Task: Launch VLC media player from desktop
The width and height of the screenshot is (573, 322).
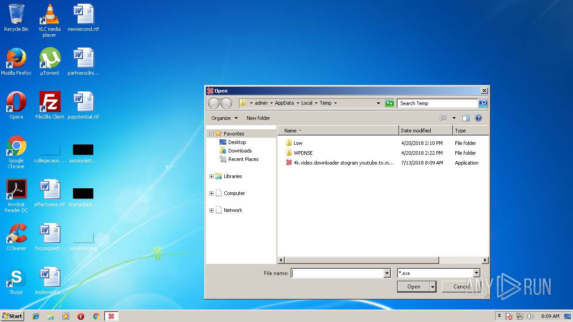Action: (x=49, y=20)
